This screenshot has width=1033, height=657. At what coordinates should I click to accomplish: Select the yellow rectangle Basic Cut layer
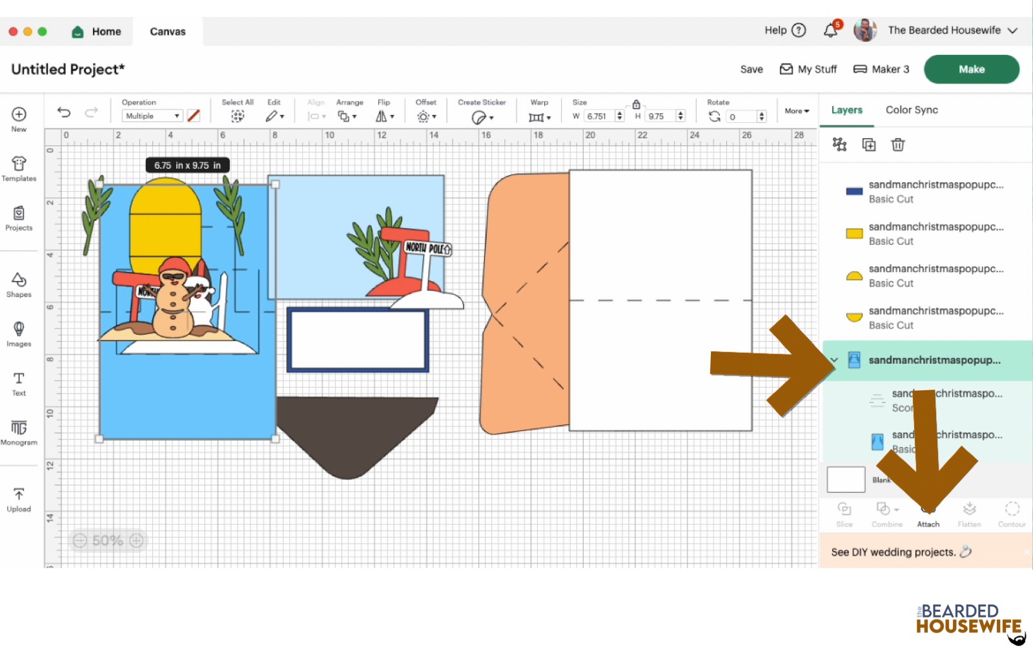point(926,234)
